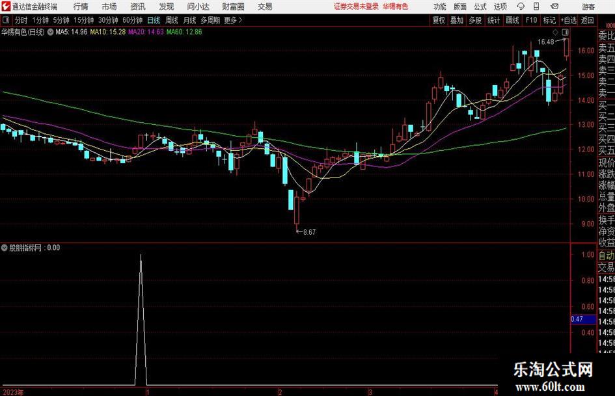Click the MA60: 12.86 label
Viewport: 615px width, 396px height.
click(184, 32)
